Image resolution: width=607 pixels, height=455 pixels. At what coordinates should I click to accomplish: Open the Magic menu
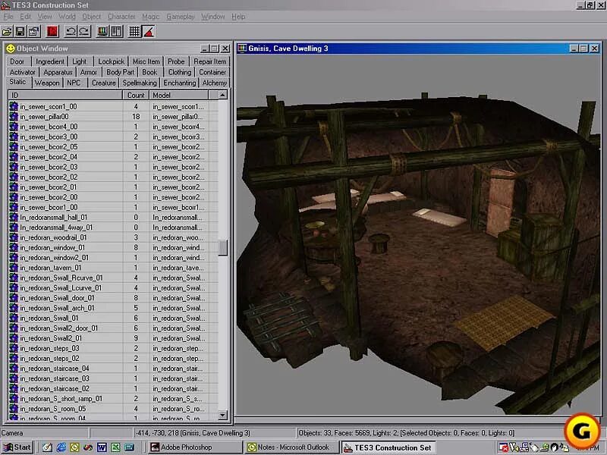coord(150,17)
